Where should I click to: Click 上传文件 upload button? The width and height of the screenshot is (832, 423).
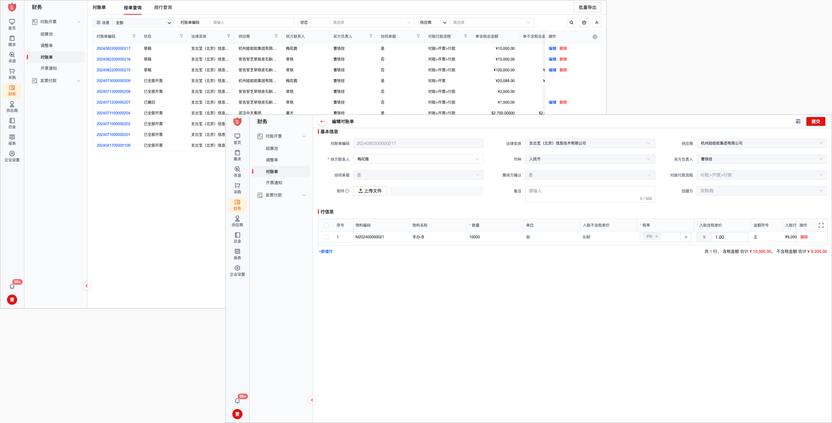click(370, 191)
